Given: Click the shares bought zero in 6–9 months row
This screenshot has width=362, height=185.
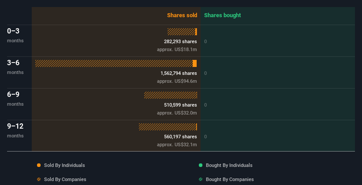Looking at the screenshot, I should [205, 105].
